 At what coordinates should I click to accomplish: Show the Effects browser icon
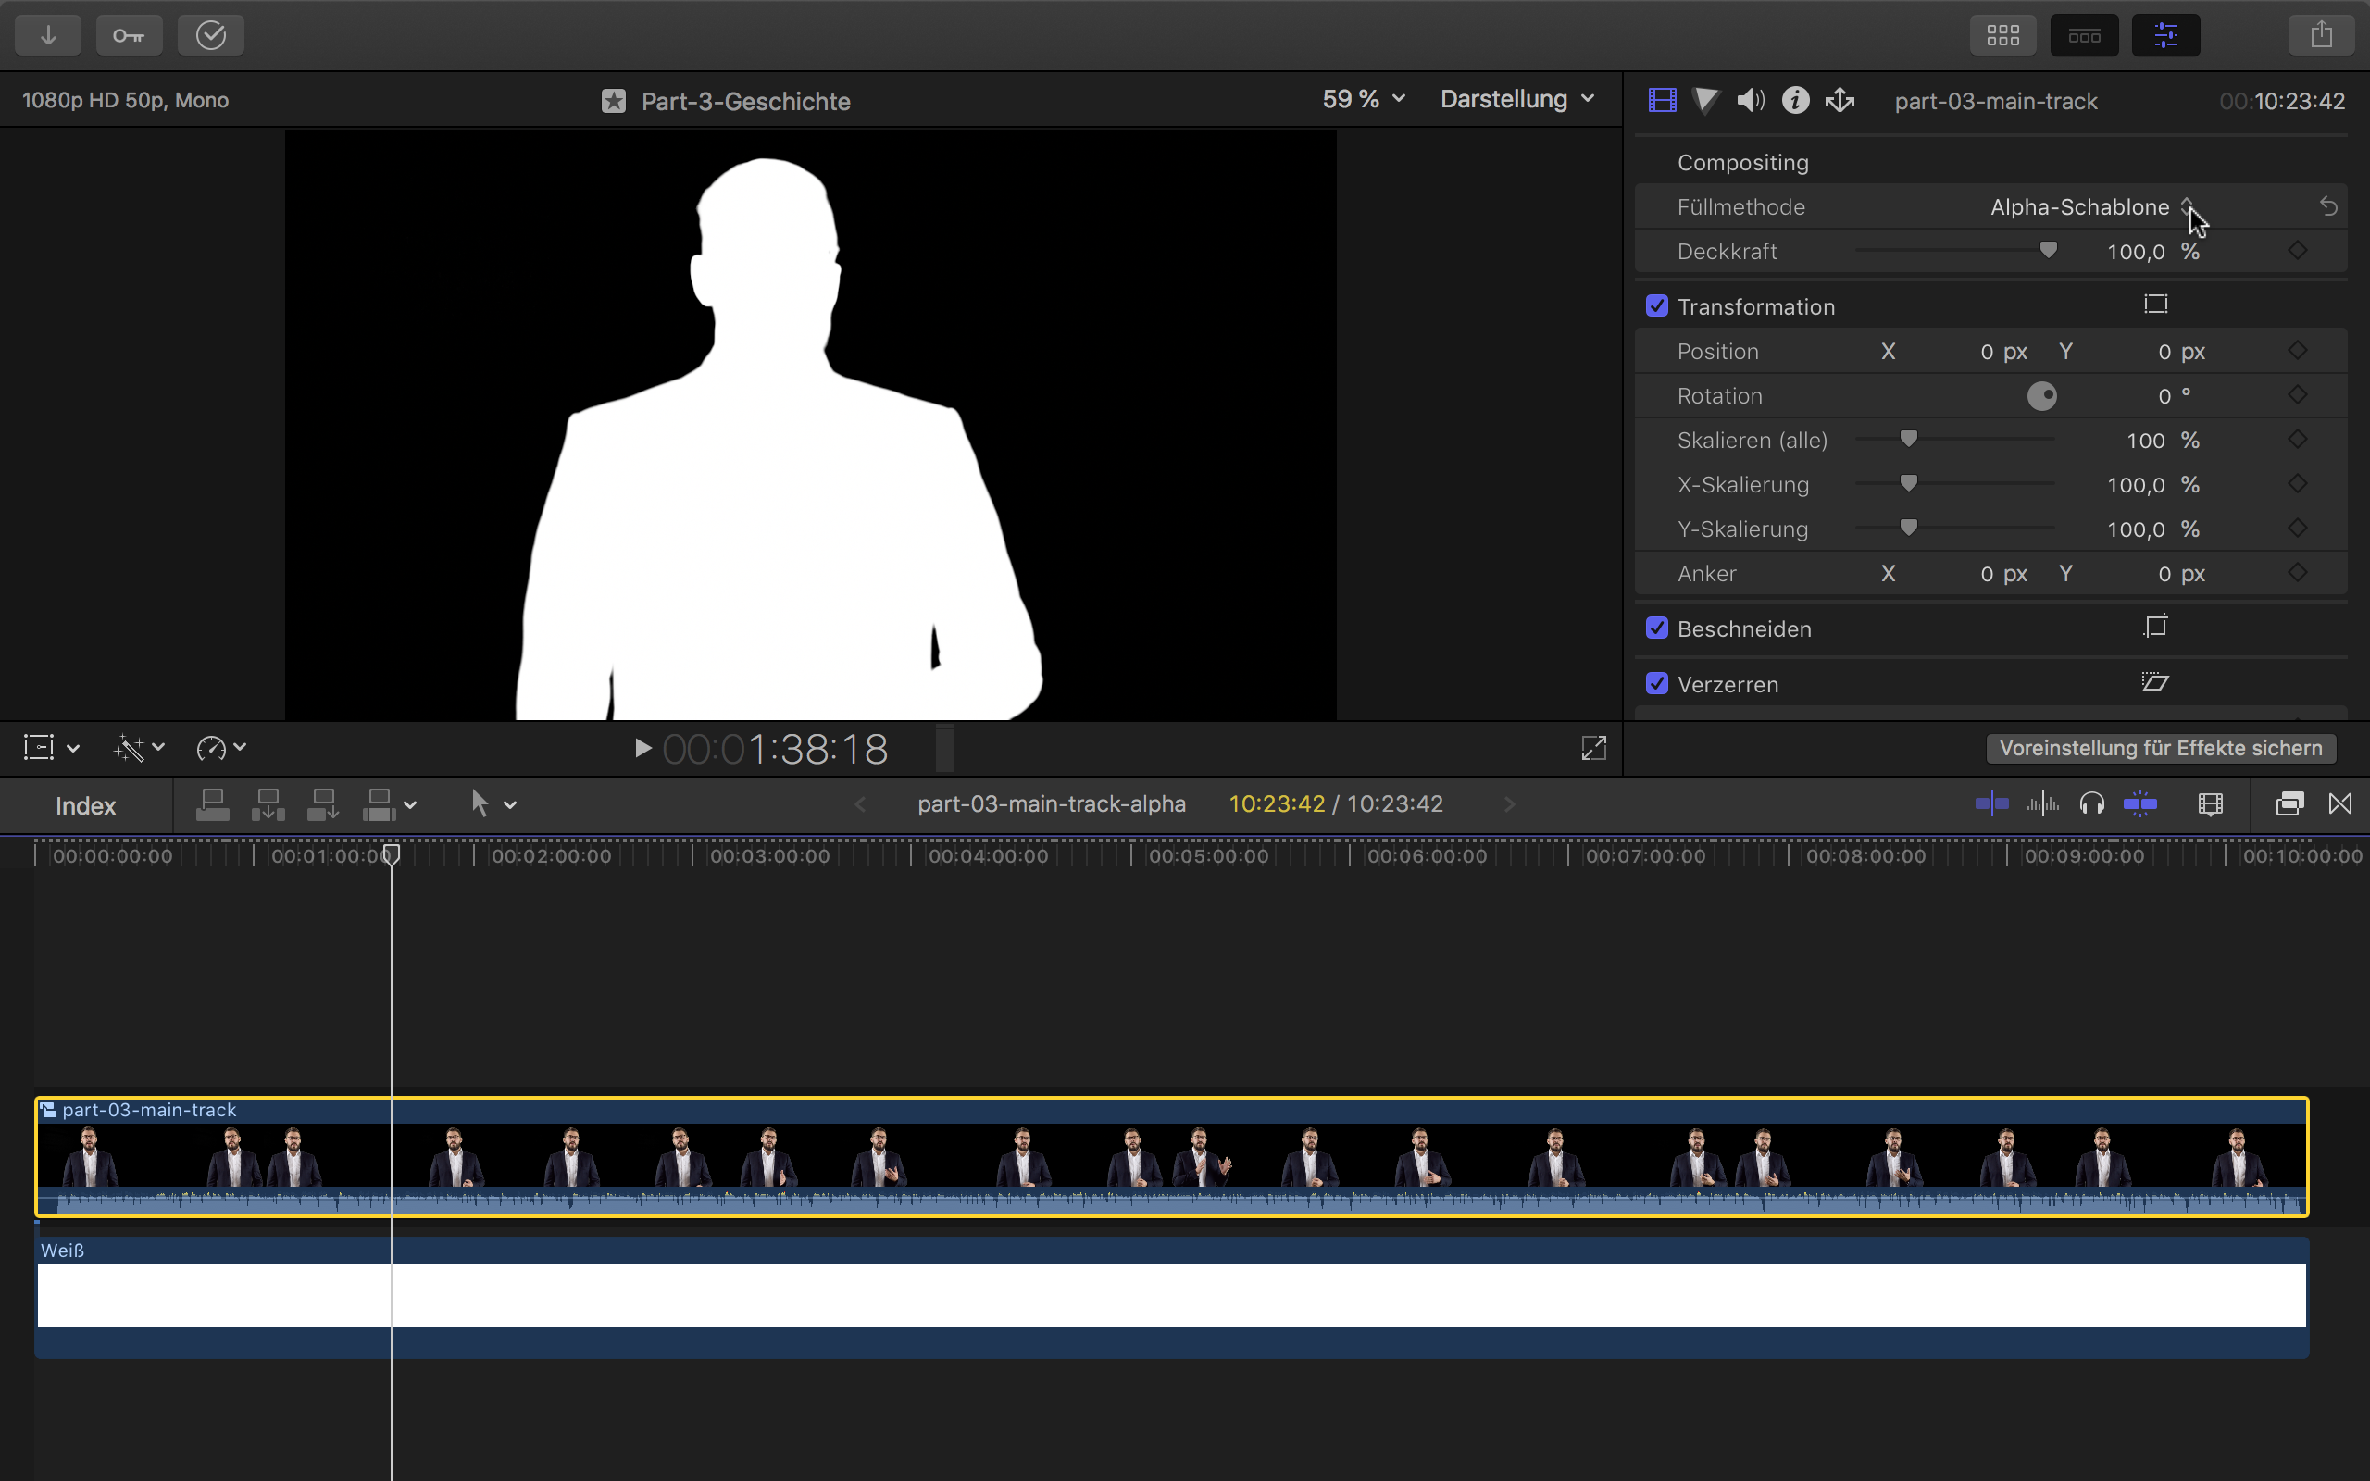[x=2289, y=804]
